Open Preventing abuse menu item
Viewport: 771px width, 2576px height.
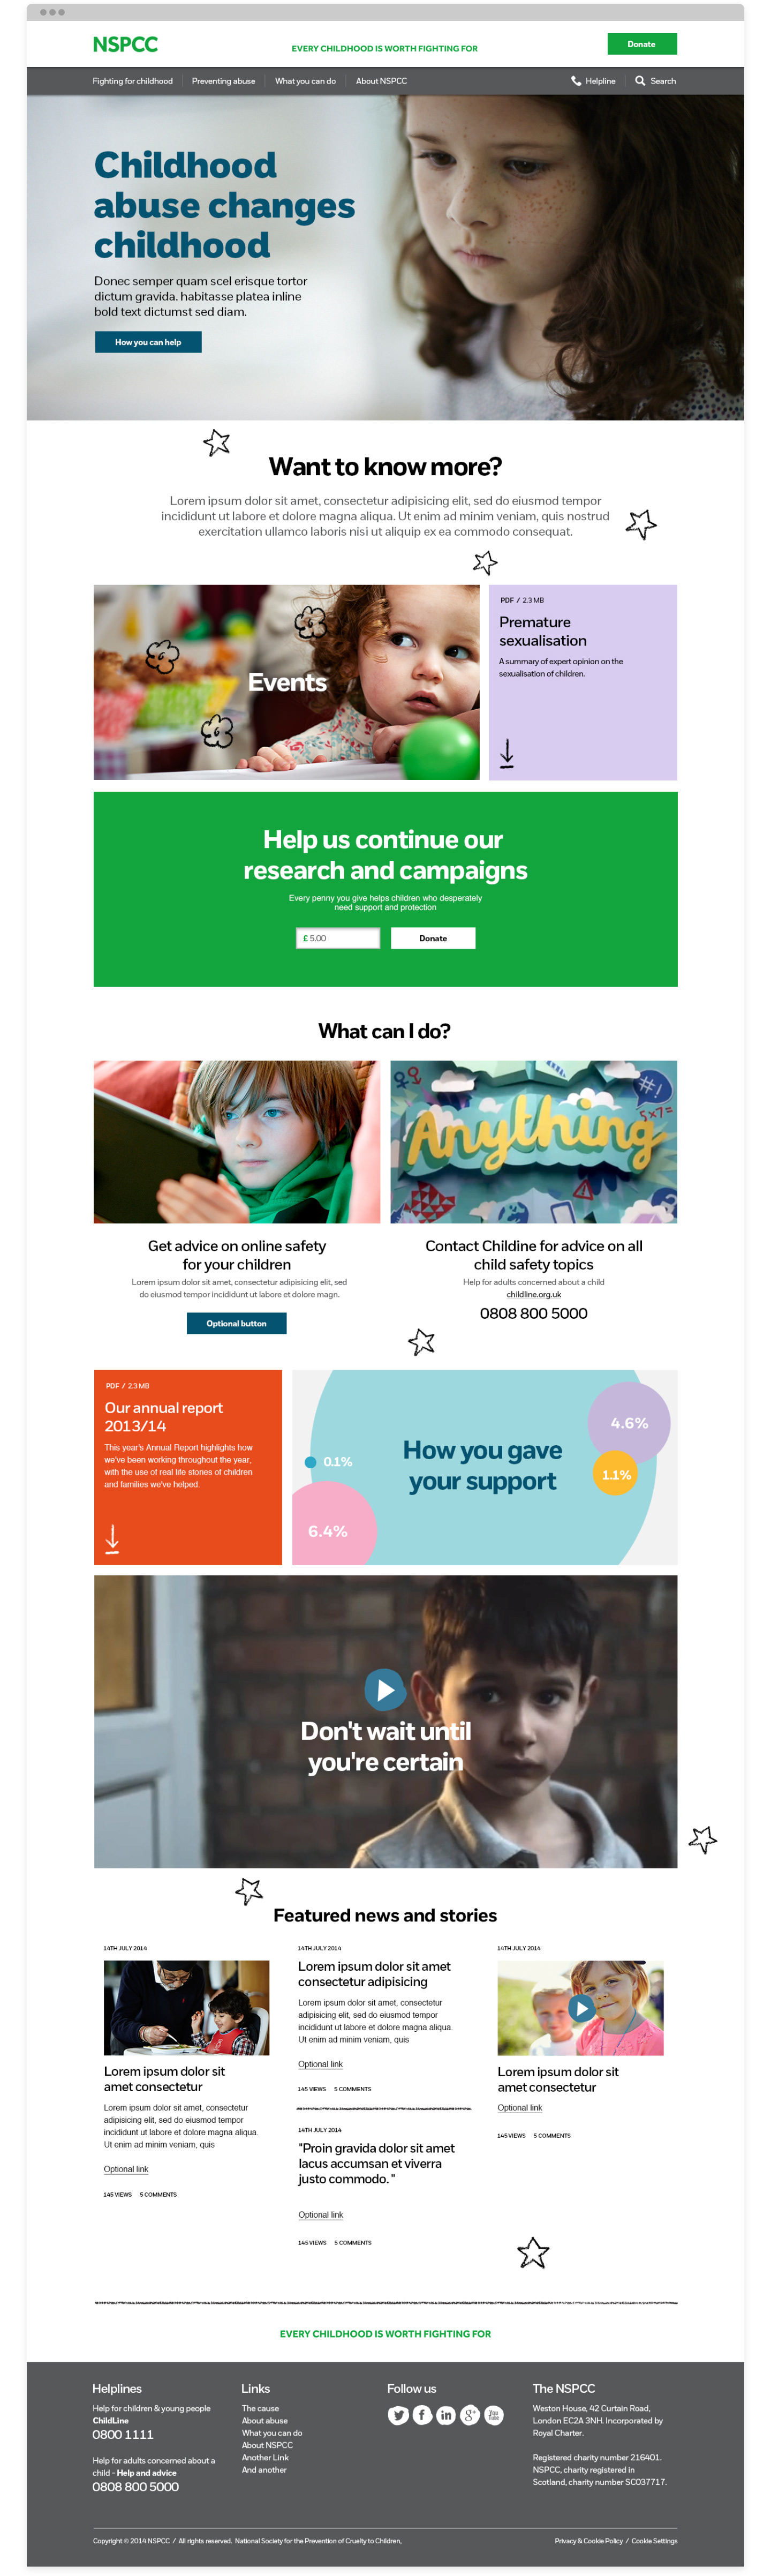tap(223, 81)
